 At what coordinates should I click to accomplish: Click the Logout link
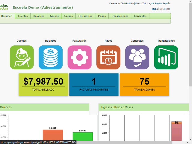coord(151,4)
